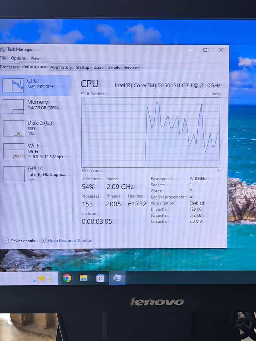Image resolution: width=256 pixels, height=341 pixels.
Task: Switch to the Details tab
Action: (x=113, y=67)
